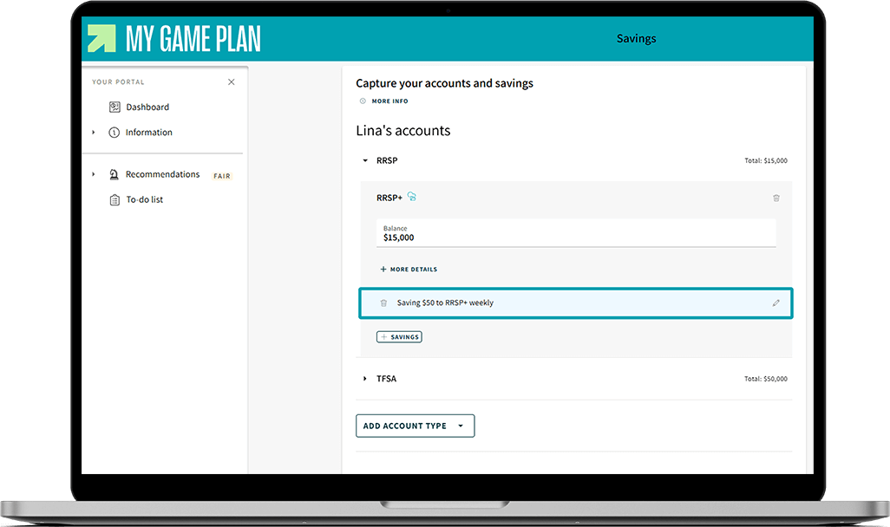
Task: Open the Add Account Type dropdown
Action: click(415, 426)
